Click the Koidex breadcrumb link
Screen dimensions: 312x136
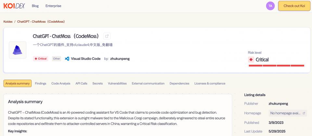(8, 22)
